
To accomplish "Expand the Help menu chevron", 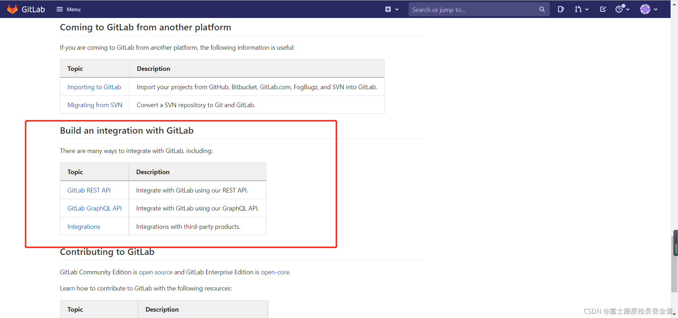I will (628, 10).
